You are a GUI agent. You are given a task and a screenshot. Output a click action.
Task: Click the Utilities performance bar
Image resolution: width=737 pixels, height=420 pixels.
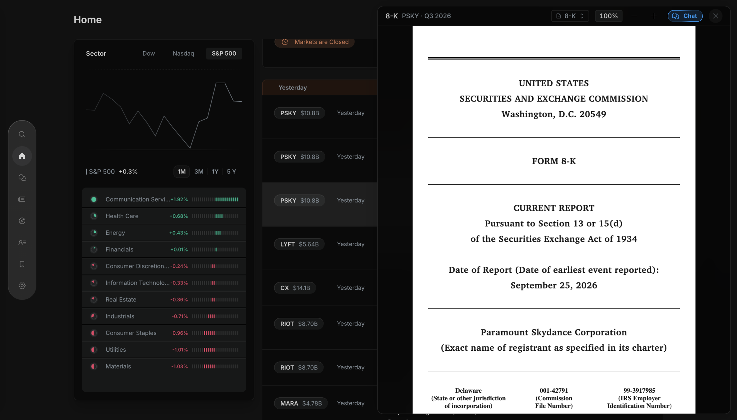point(215,350)
